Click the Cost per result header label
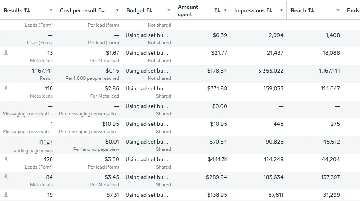 [78, 10]
